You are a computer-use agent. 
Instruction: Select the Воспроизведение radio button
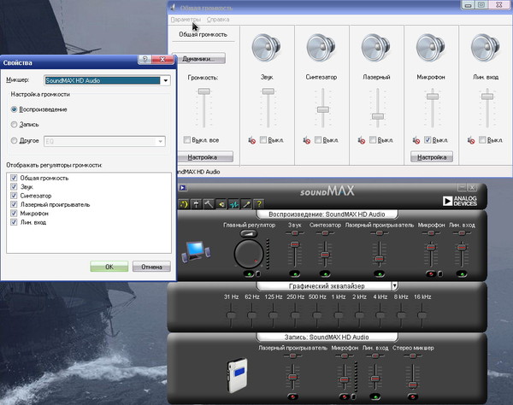(14, 109)
